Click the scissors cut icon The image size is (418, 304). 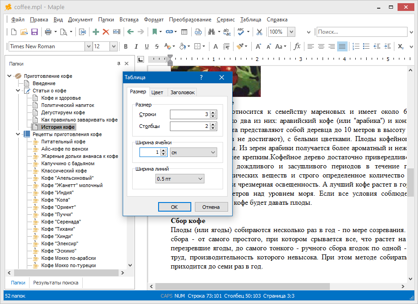[x=259, y=32]
